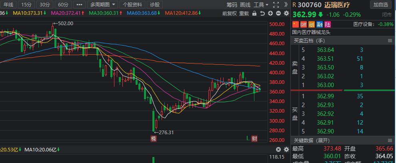The width and height of the screenshot is (396, 163).
Task: Open 诊股 stock diagnosis tab
Action: 154,4
